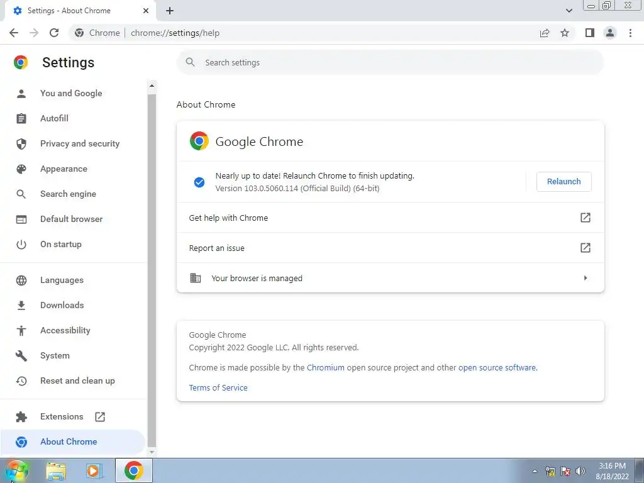Open the side panel icon
Viewport: 644px width, 483px height.
click(590, 33)
